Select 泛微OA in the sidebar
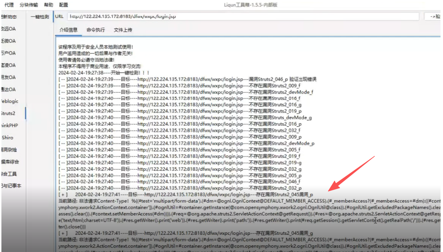The image size is (443, 252). 8,41
